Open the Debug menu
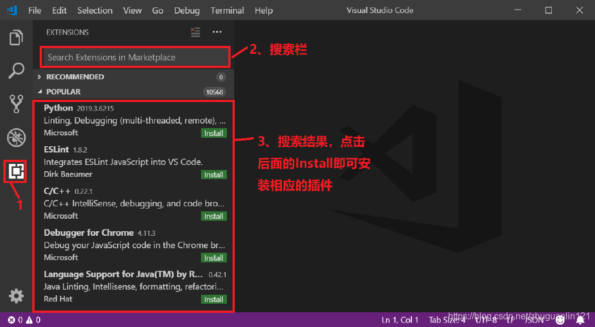 [x=187, y=10]
